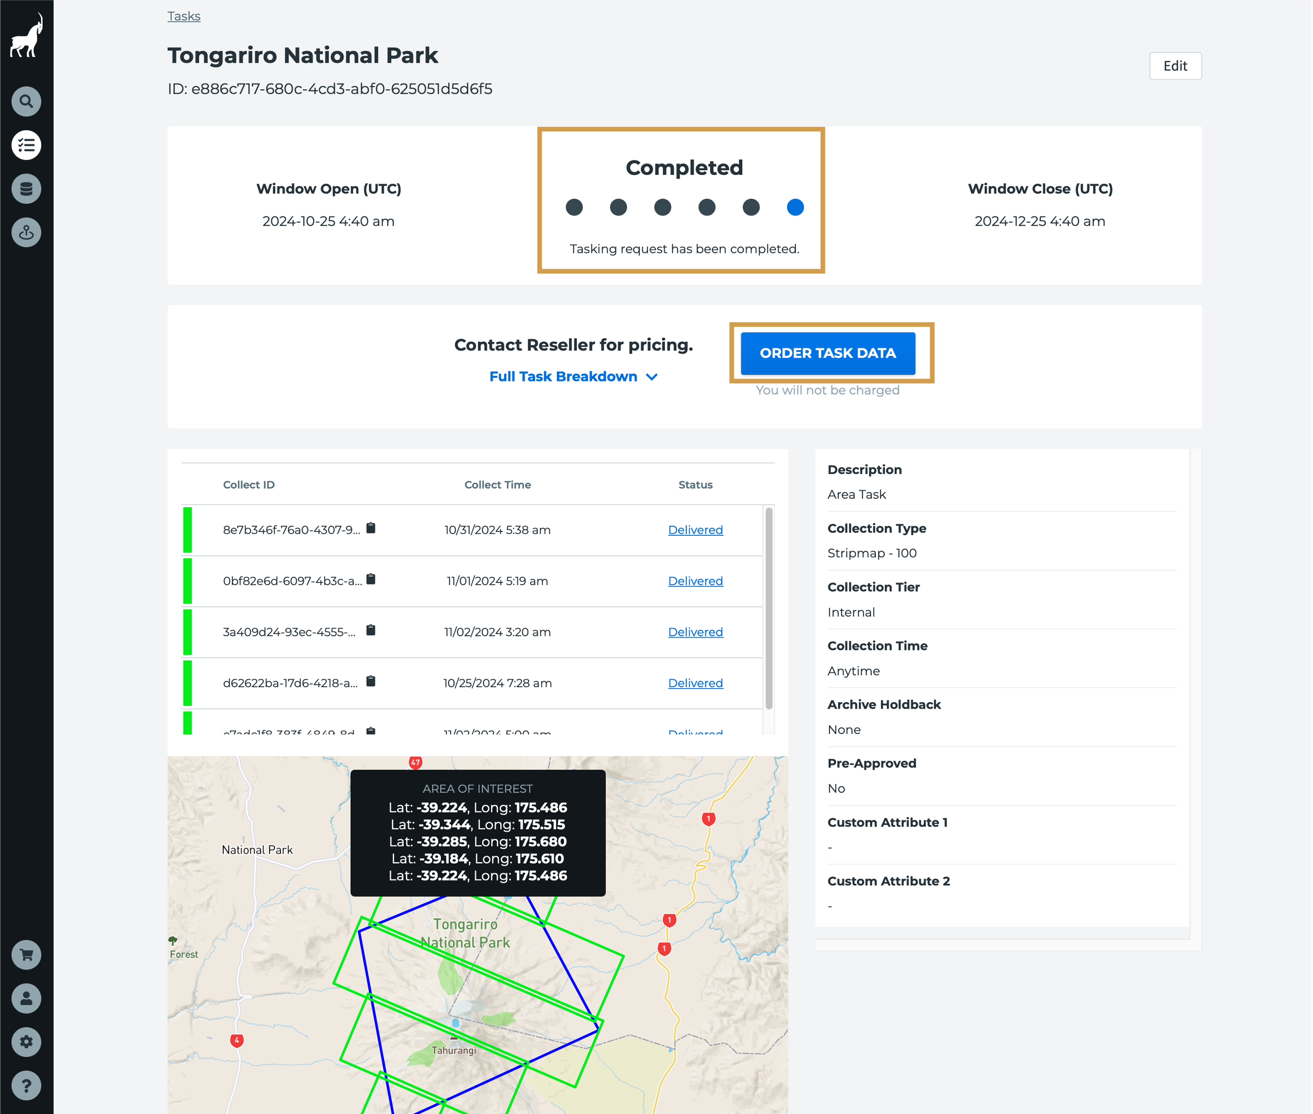Click the blue final progress dot
Viewport: 1313px width, 1114px height.
click(796, 207)
